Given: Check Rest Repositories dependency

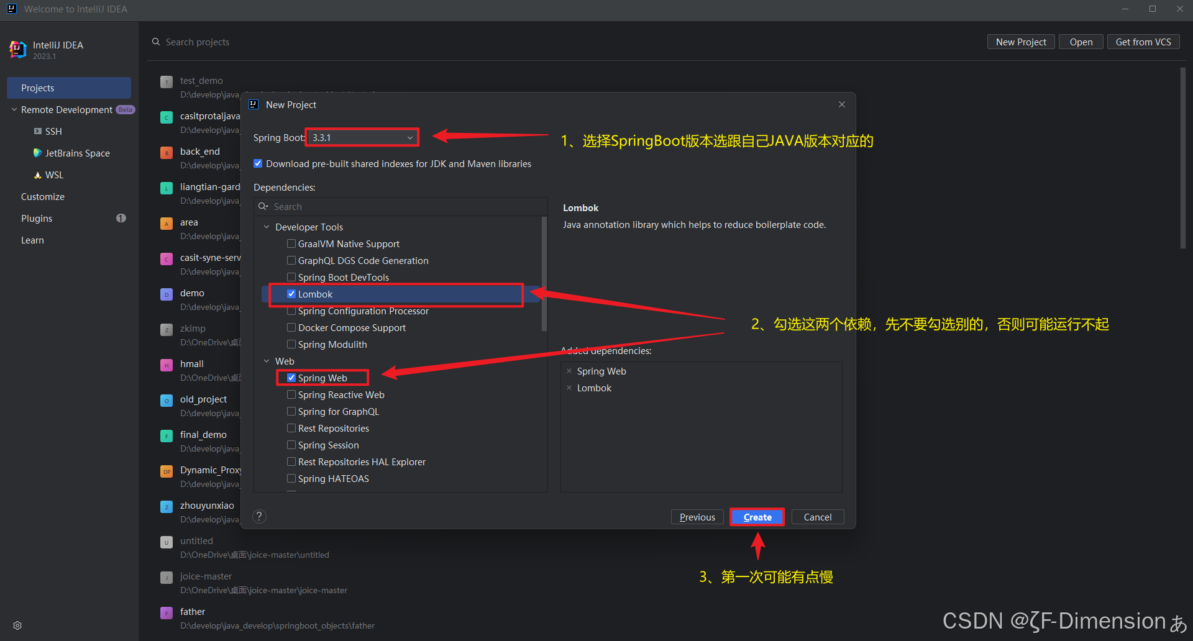Looking at the screenshot, I should [291, 428].
